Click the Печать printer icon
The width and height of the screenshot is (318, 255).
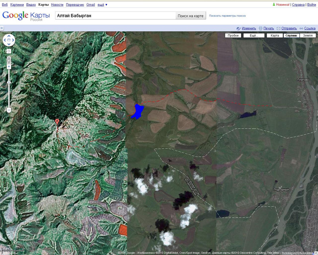tap(260, 28)
